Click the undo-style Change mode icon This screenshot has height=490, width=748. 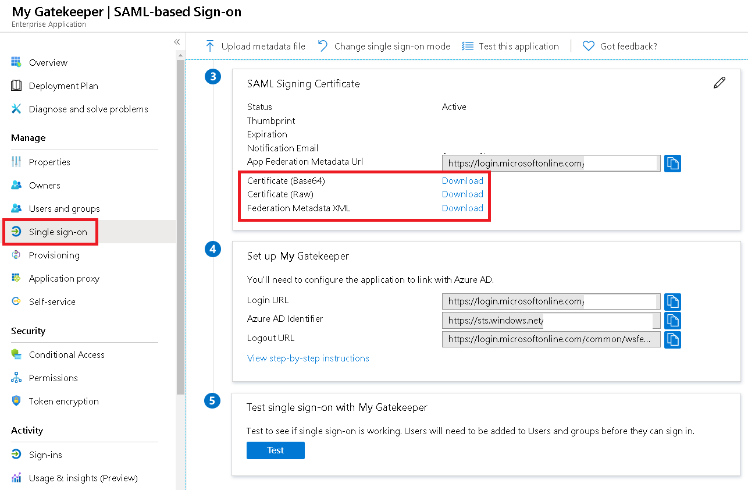click(x=323, y=46)
